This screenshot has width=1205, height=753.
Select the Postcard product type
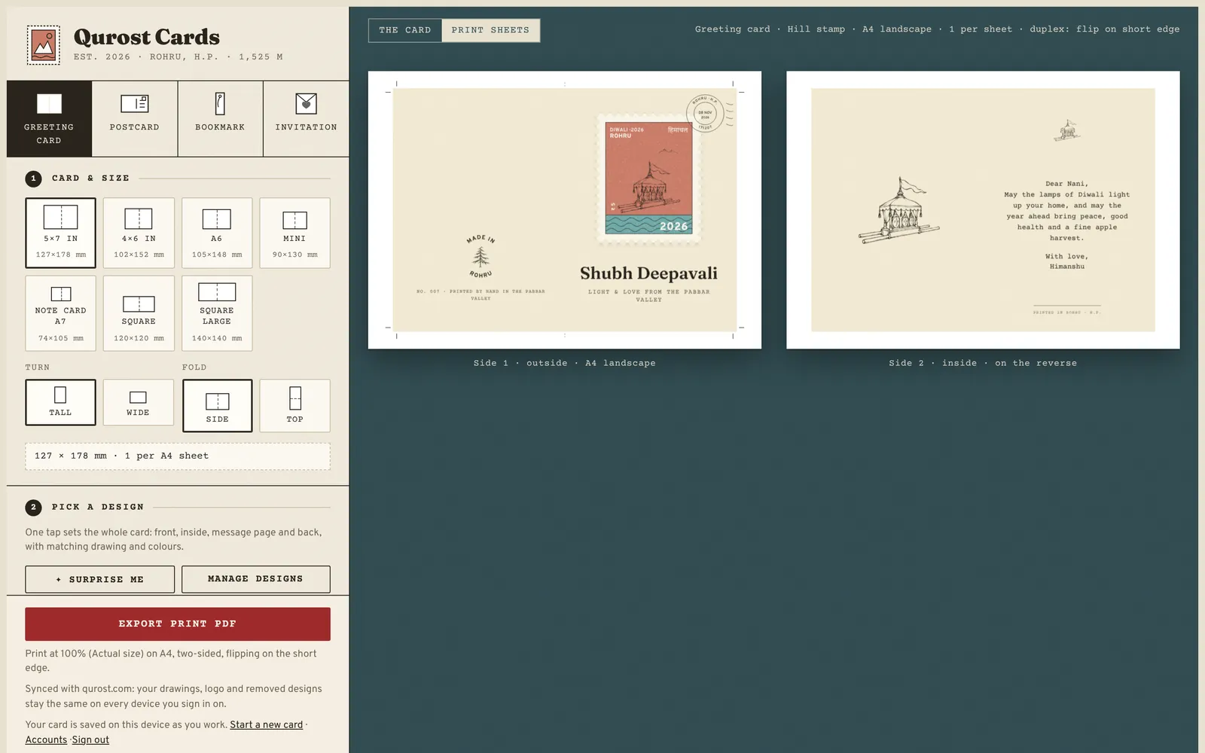pos(135,119)
